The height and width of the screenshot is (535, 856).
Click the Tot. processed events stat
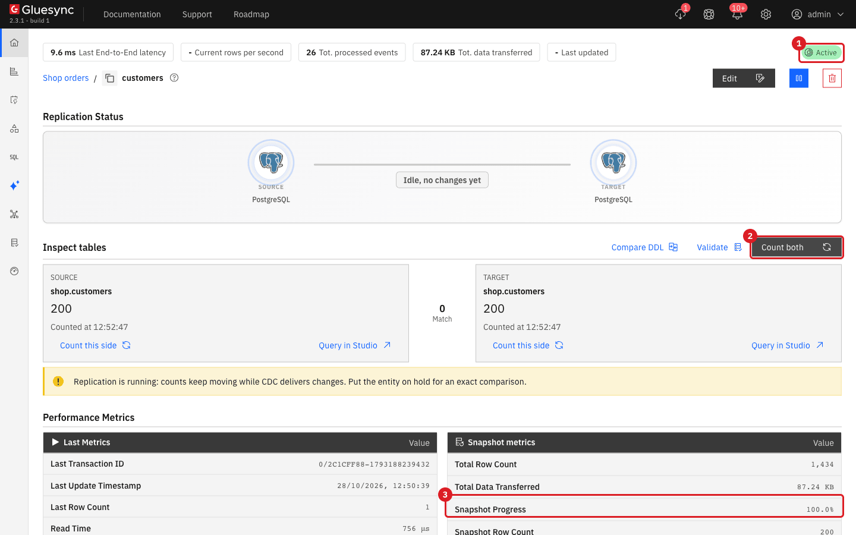point(352,52)
